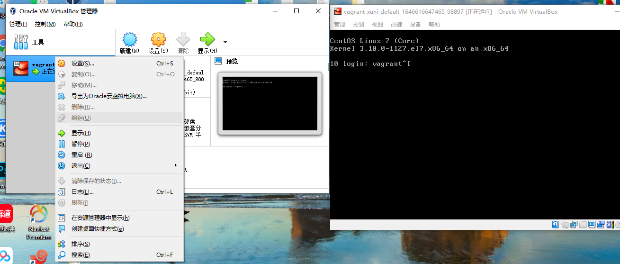Image resolution: width=620 pixels, height=264 pixels.
Task: Click the shared folders status bar icon
Action: pos(583,224)
